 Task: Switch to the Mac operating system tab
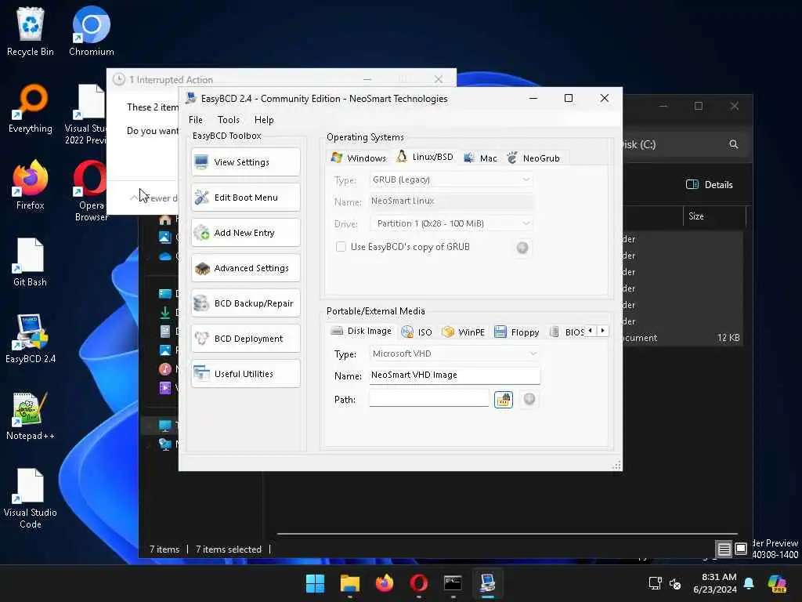[480, 158]
